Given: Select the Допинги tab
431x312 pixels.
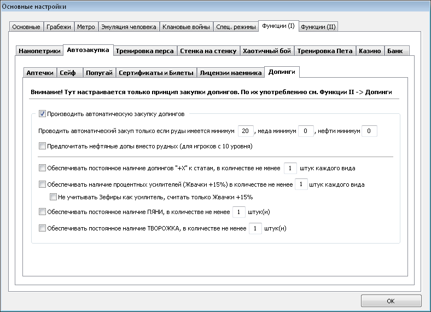Looking at the screenshot, I should (282, 72).
